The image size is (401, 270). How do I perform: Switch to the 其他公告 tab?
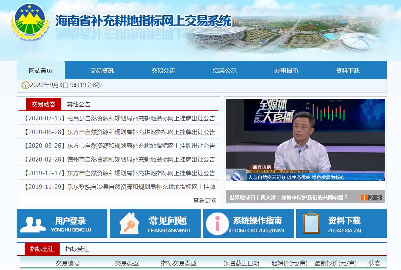coord(78,104)
